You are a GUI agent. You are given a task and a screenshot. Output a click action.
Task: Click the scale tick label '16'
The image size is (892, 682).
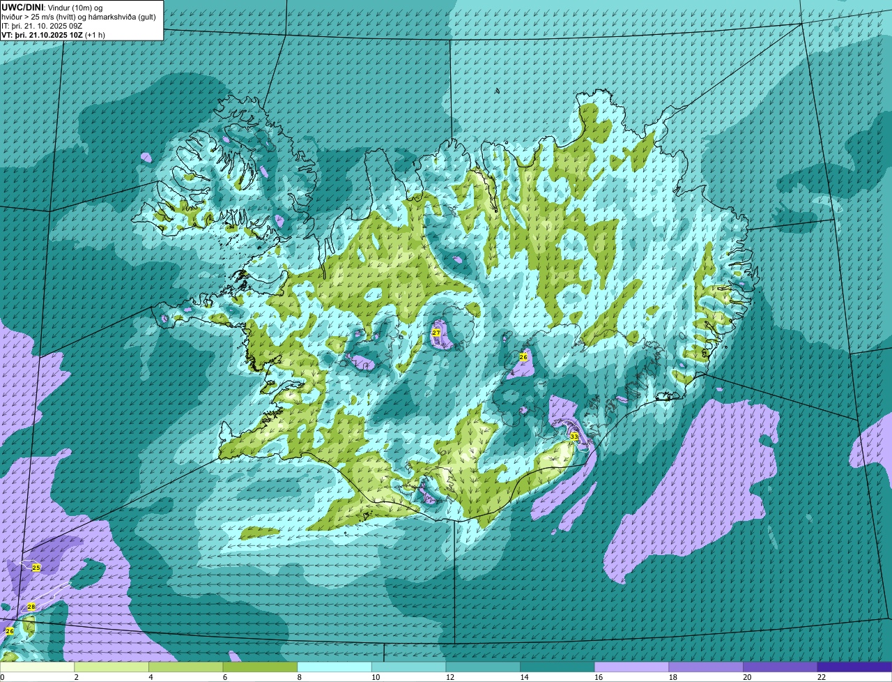click(599, 677)
